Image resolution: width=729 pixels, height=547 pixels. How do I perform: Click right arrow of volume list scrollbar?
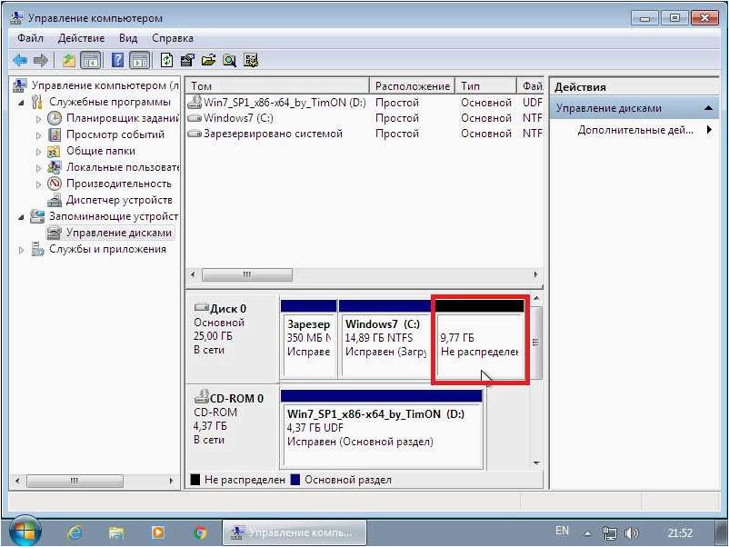(535, 274)
